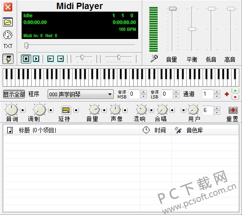The image size is (242, 215).
Task: Toggle the small square button next to the 音调 knob
Action: [23, 110]
